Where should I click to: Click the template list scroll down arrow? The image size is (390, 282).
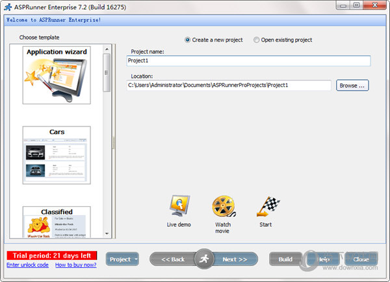[x=107, y=233]
